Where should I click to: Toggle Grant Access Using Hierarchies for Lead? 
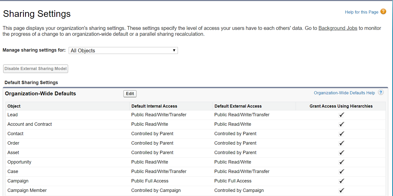(341, 115)
